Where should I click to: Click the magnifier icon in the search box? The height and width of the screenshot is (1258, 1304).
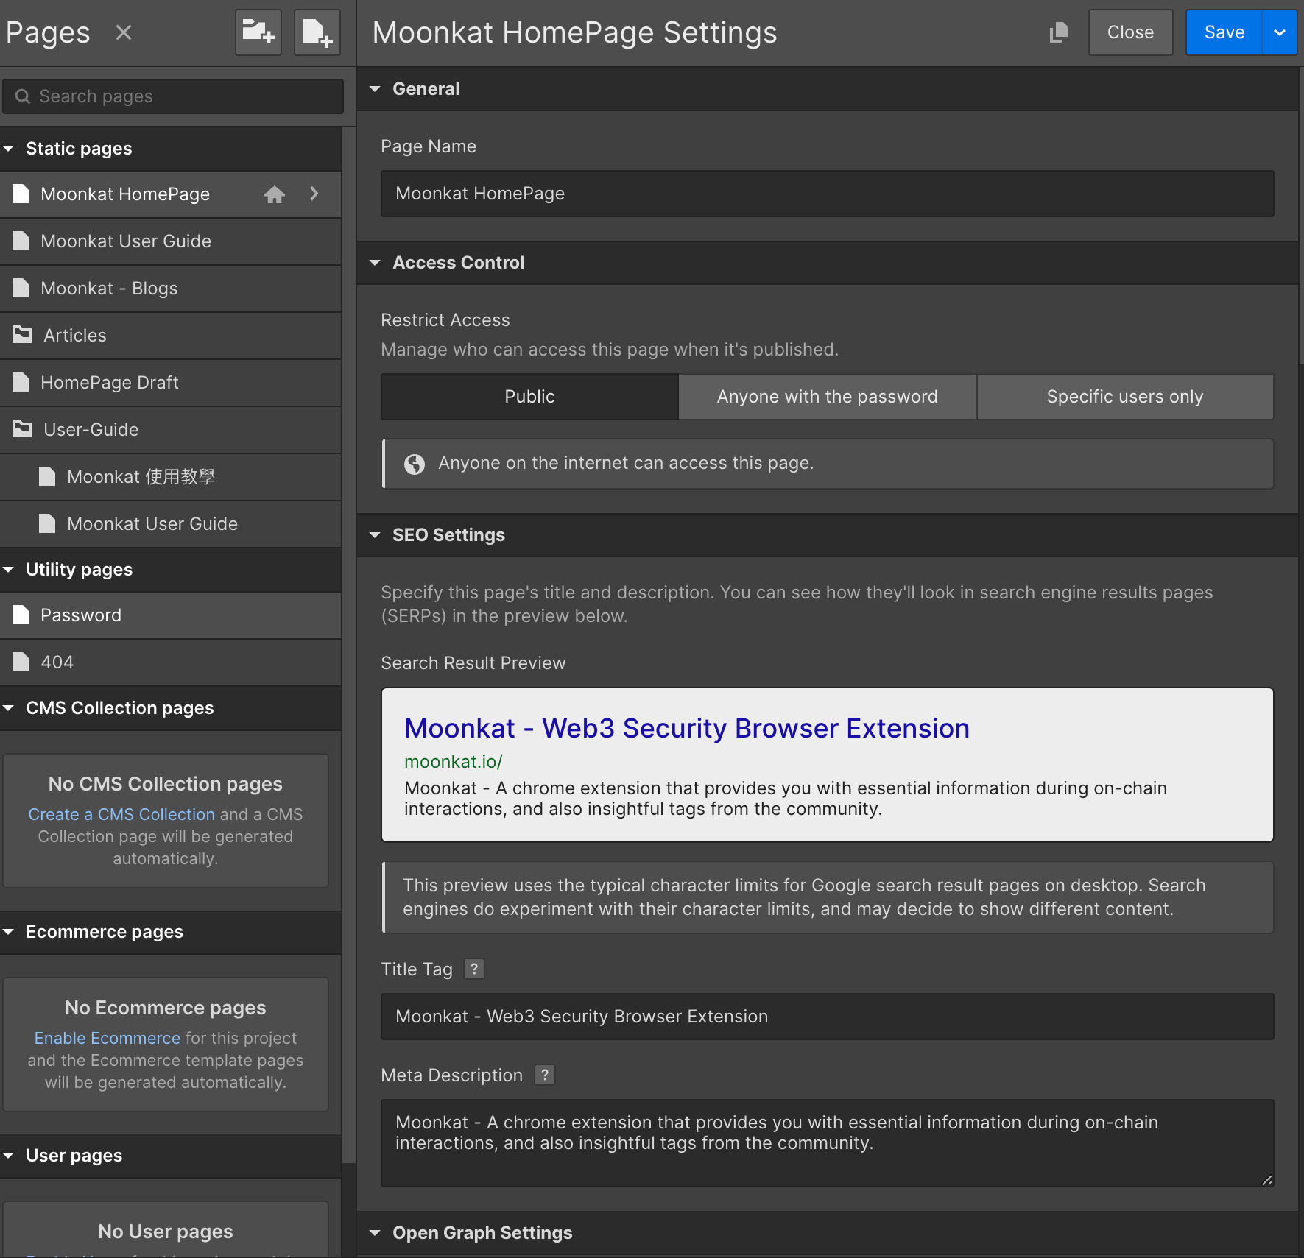point(23,96)
